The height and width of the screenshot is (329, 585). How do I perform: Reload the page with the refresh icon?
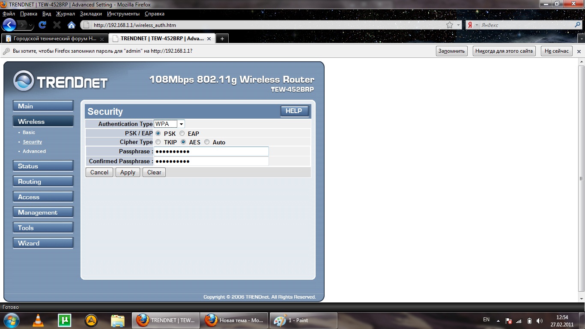(x=42, y=25)
